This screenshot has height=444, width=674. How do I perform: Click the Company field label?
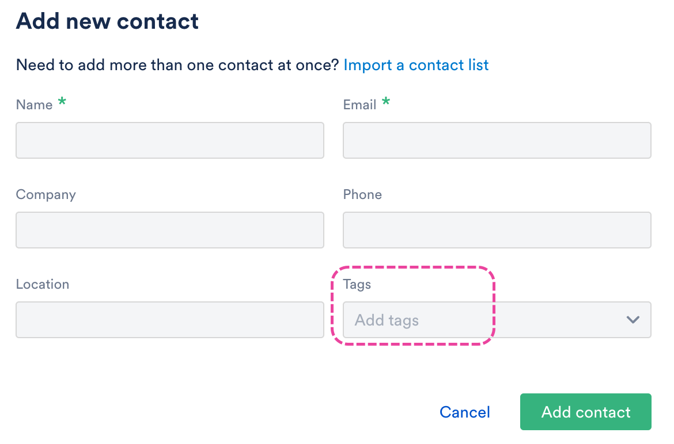coord(46,194)
